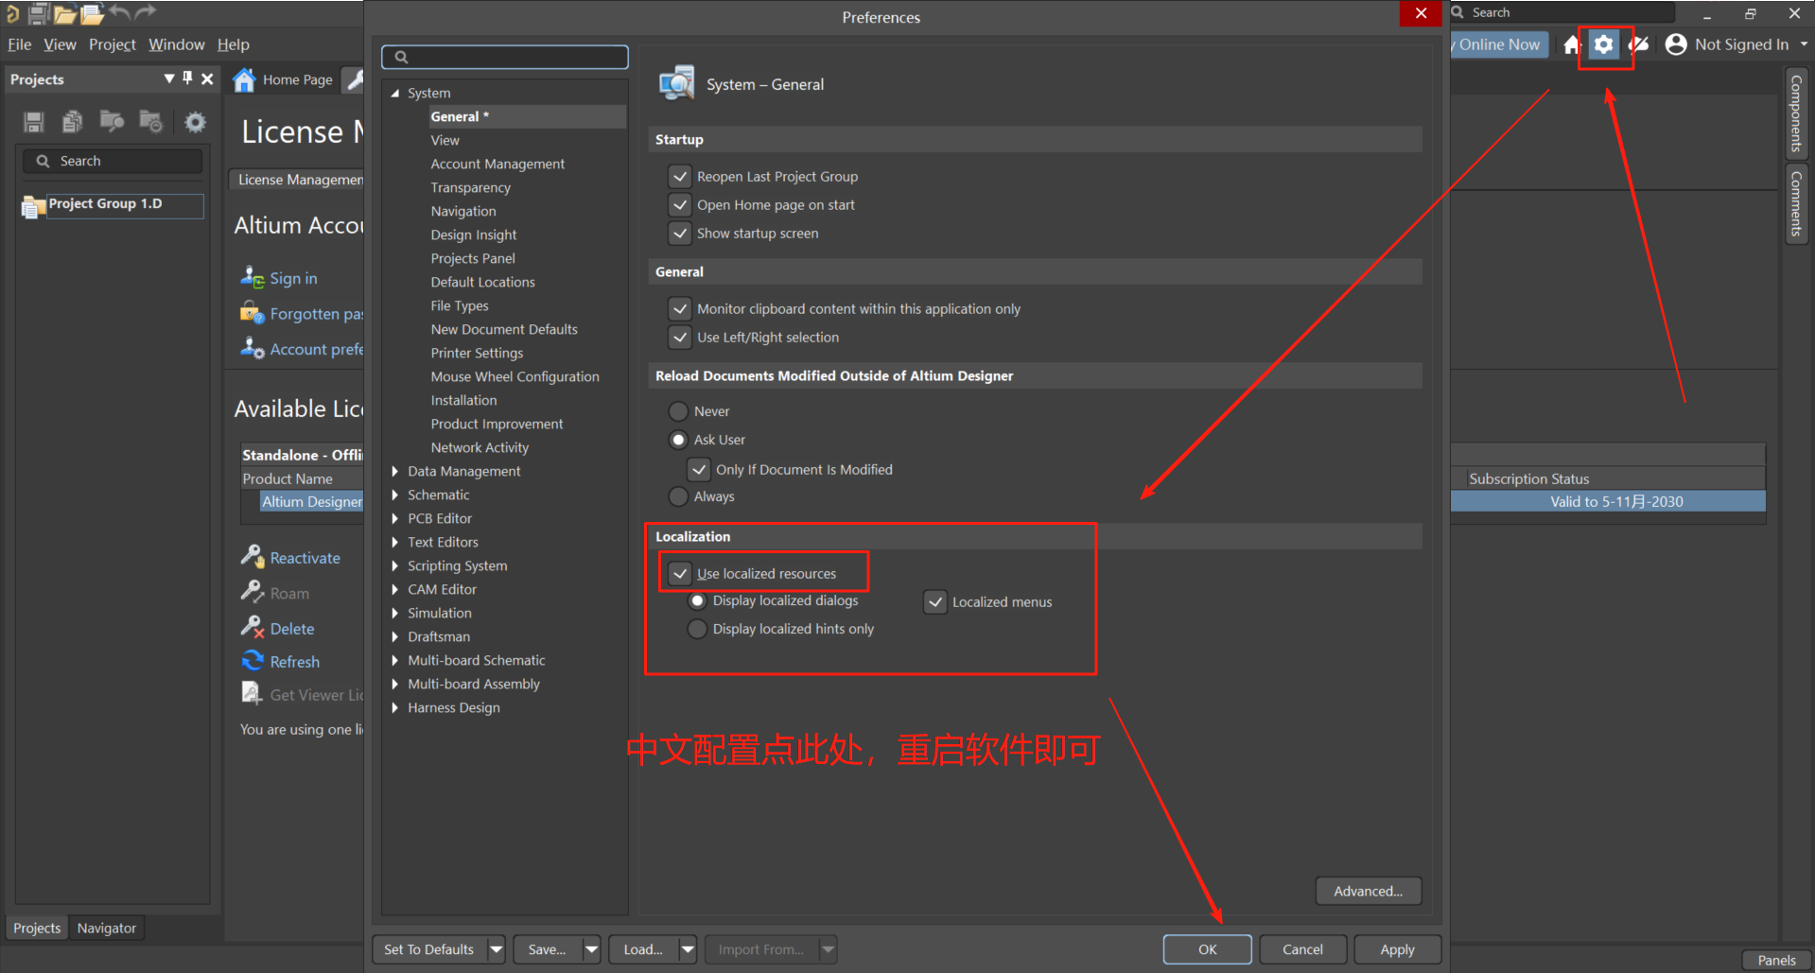Toggle Use Left/Right selection checkbox
1815x973 pixels.
[679, 337]
